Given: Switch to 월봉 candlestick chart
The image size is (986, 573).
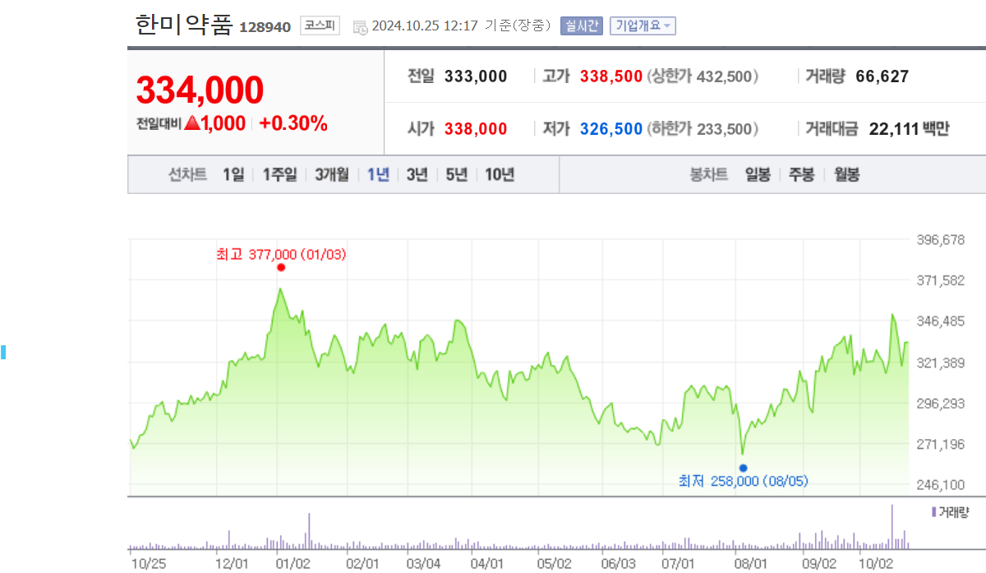Looking at the screenshot, I should coord(846,174).
